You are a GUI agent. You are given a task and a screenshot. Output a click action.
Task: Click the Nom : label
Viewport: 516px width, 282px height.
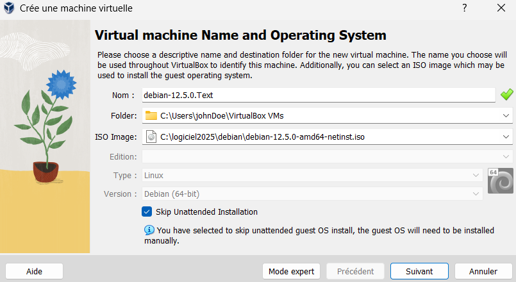124,95
